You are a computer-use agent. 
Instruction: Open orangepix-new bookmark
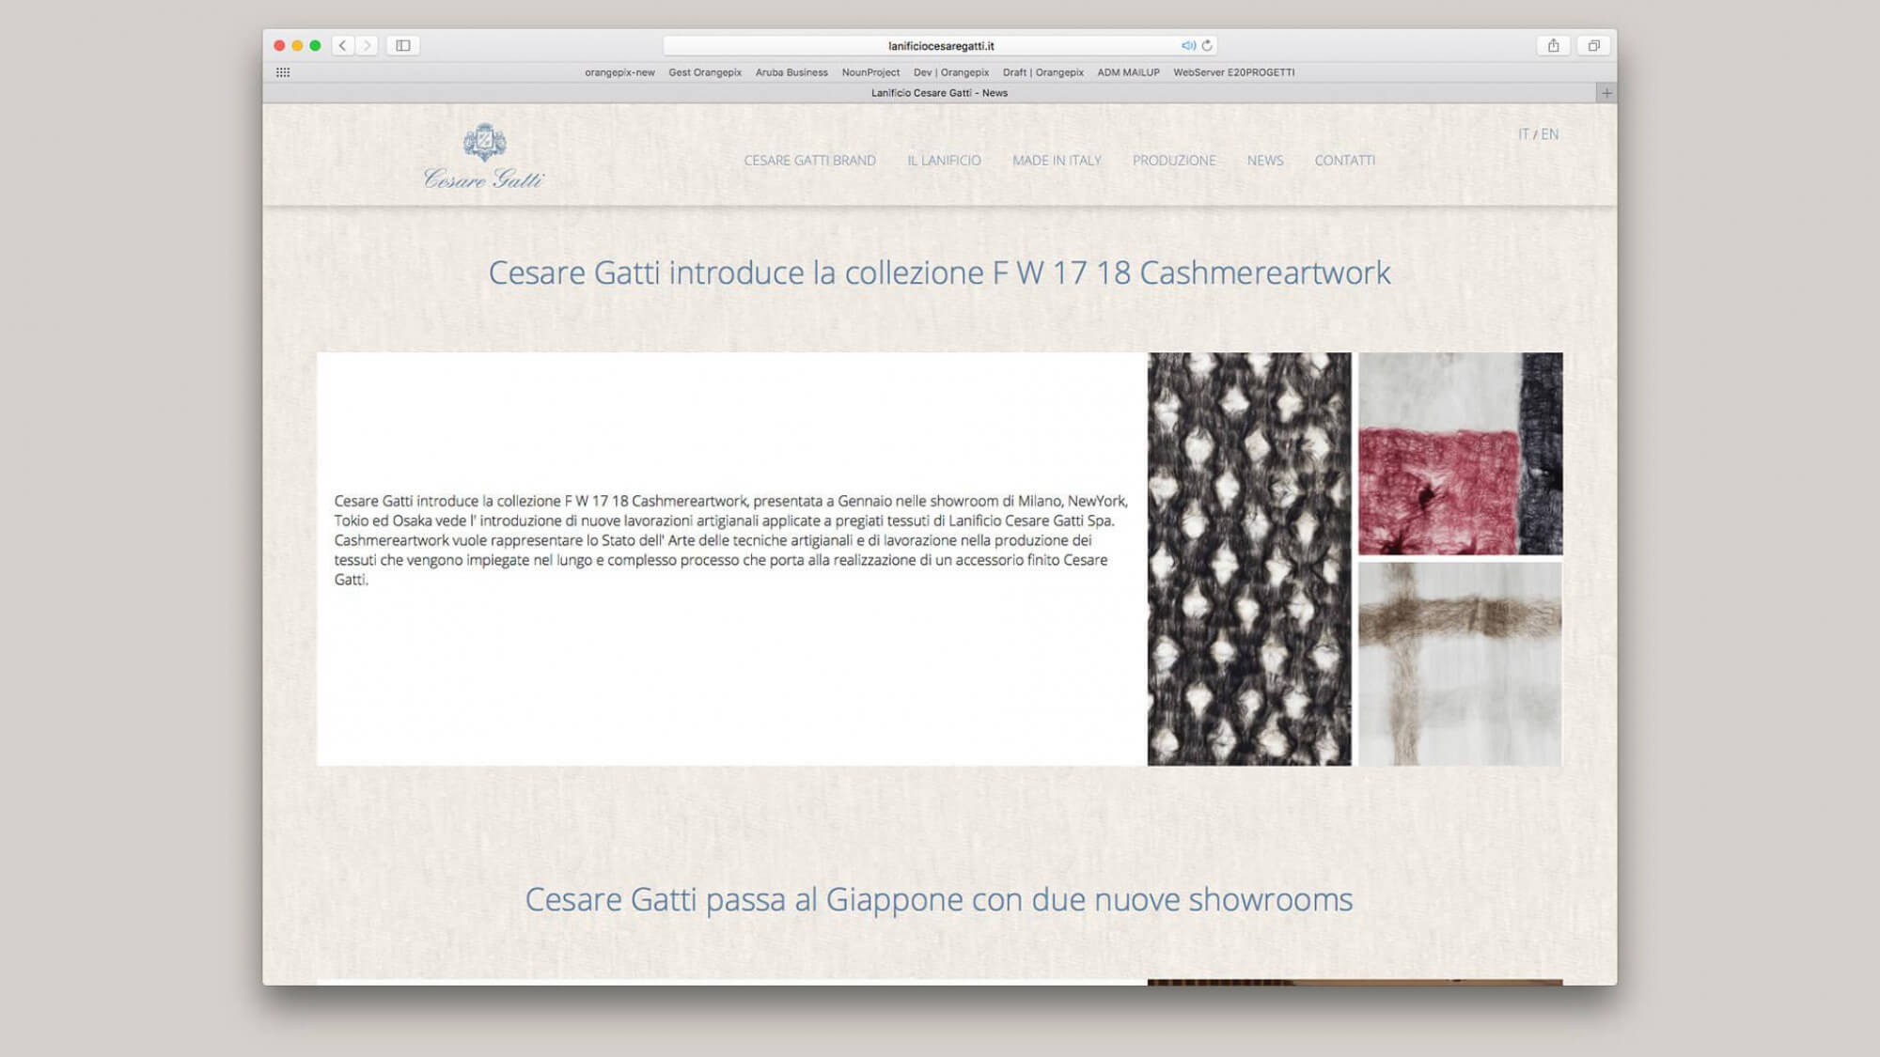click(x=619, y=72)
